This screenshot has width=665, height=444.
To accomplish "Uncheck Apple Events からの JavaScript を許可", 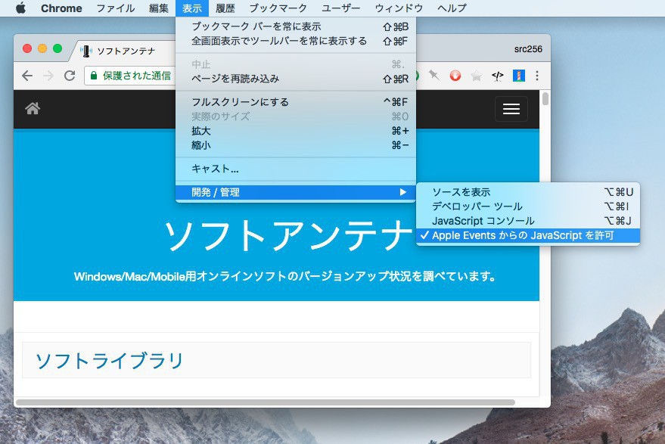I will (528, 235).
